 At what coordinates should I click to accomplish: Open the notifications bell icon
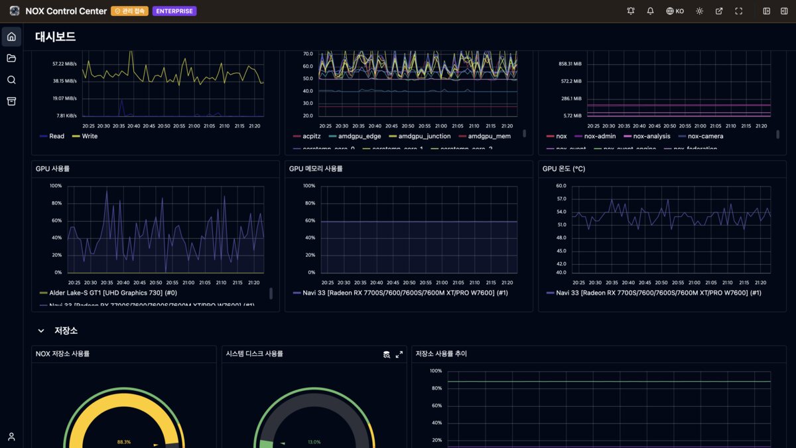point(650,11)
